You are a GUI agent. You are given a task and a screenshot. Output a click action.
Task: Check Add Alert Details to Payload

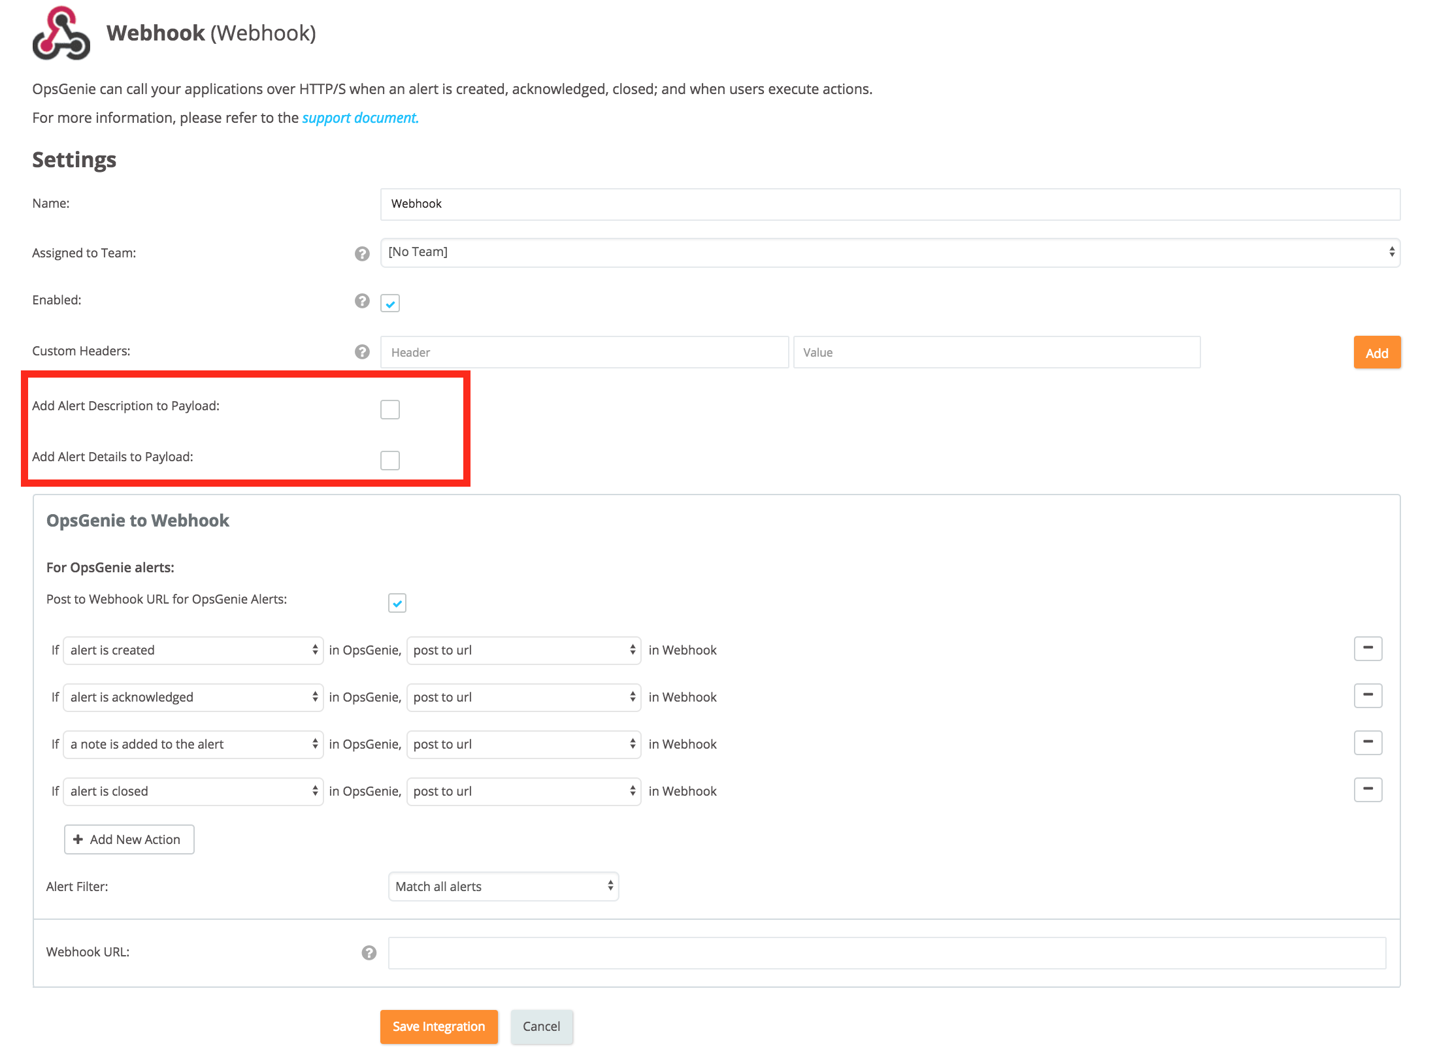coord(390,461)
